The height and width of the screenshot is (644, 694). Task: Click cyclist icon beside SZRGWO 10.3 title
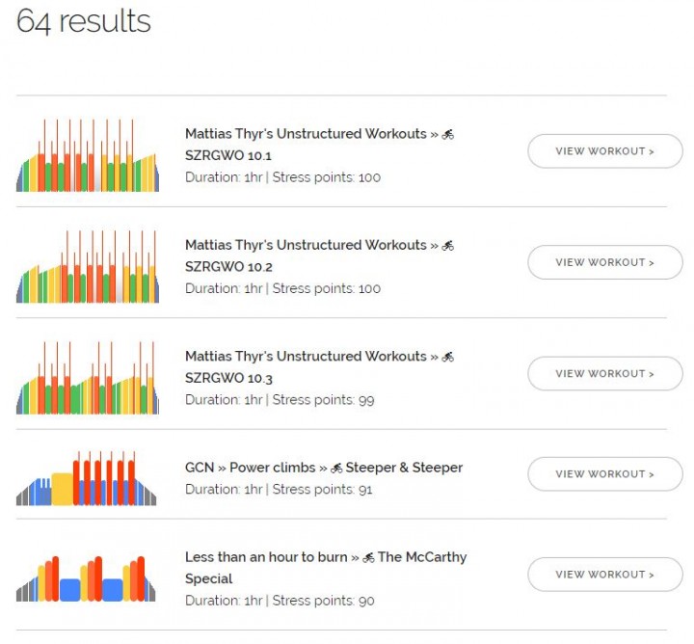448,357
